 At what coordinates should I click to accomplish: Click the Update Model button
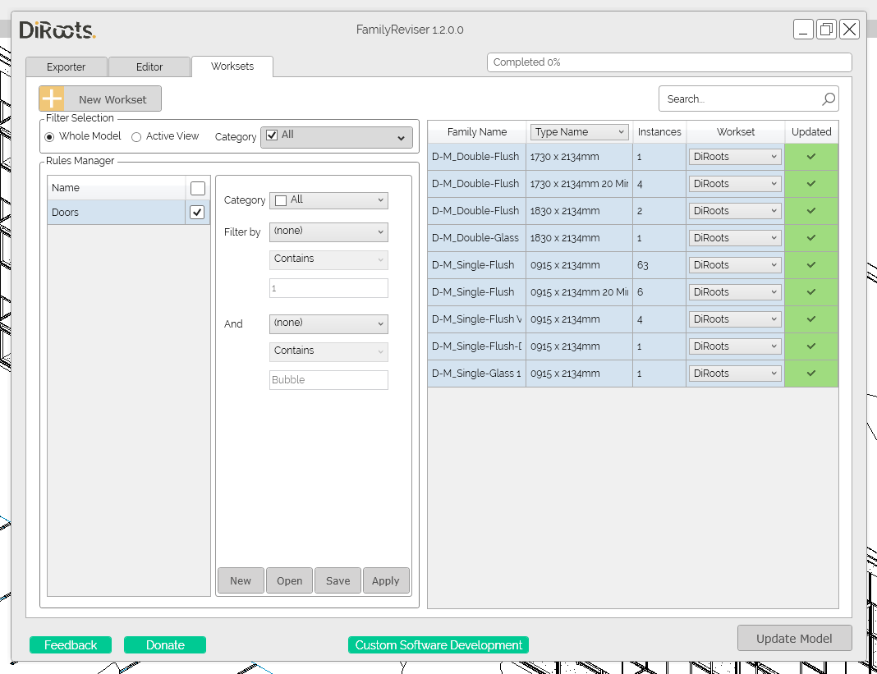(x=794, y=638)
